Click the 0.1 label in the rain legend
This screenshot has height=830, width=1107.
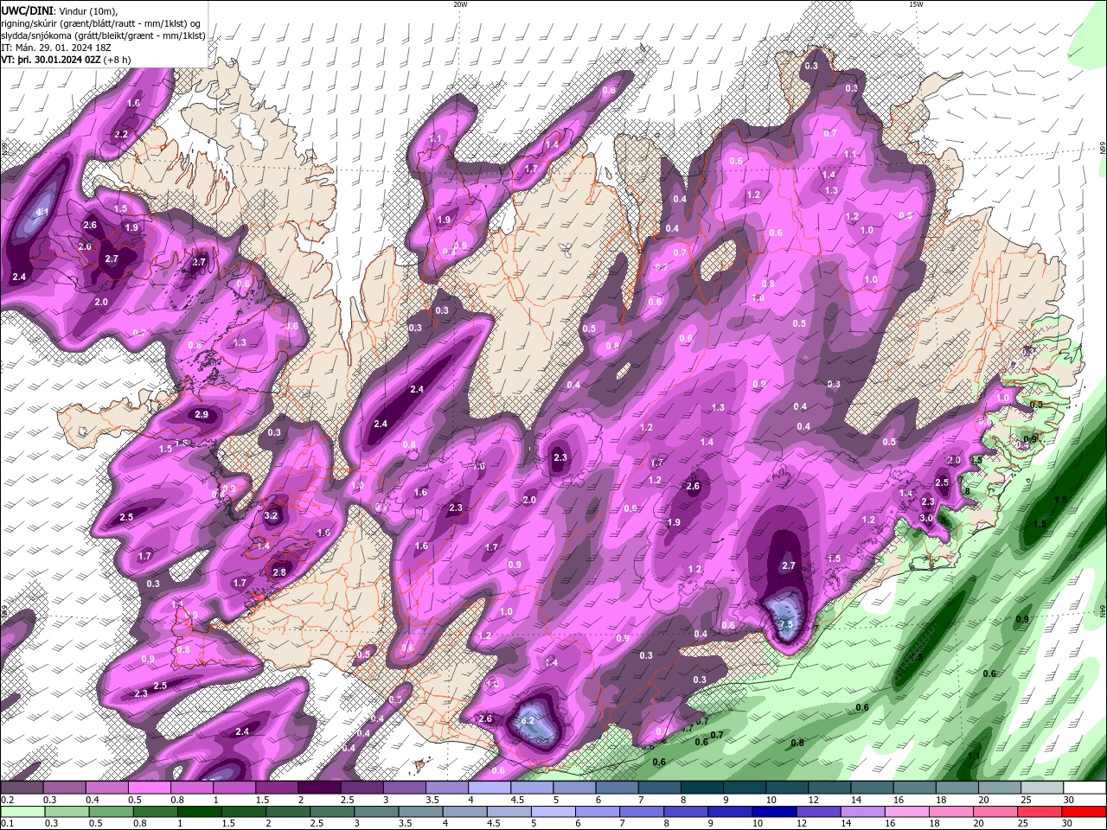[x=6, y=823]
